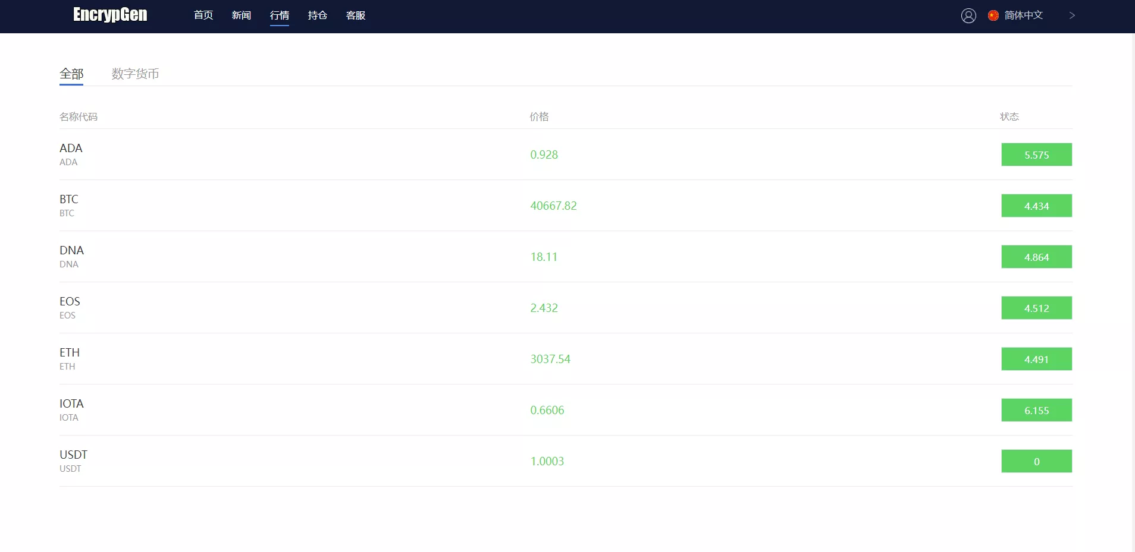Screen dimensions: 1135x552
Task: Open 客服 customer service
Action: click(x=356, y=15)
